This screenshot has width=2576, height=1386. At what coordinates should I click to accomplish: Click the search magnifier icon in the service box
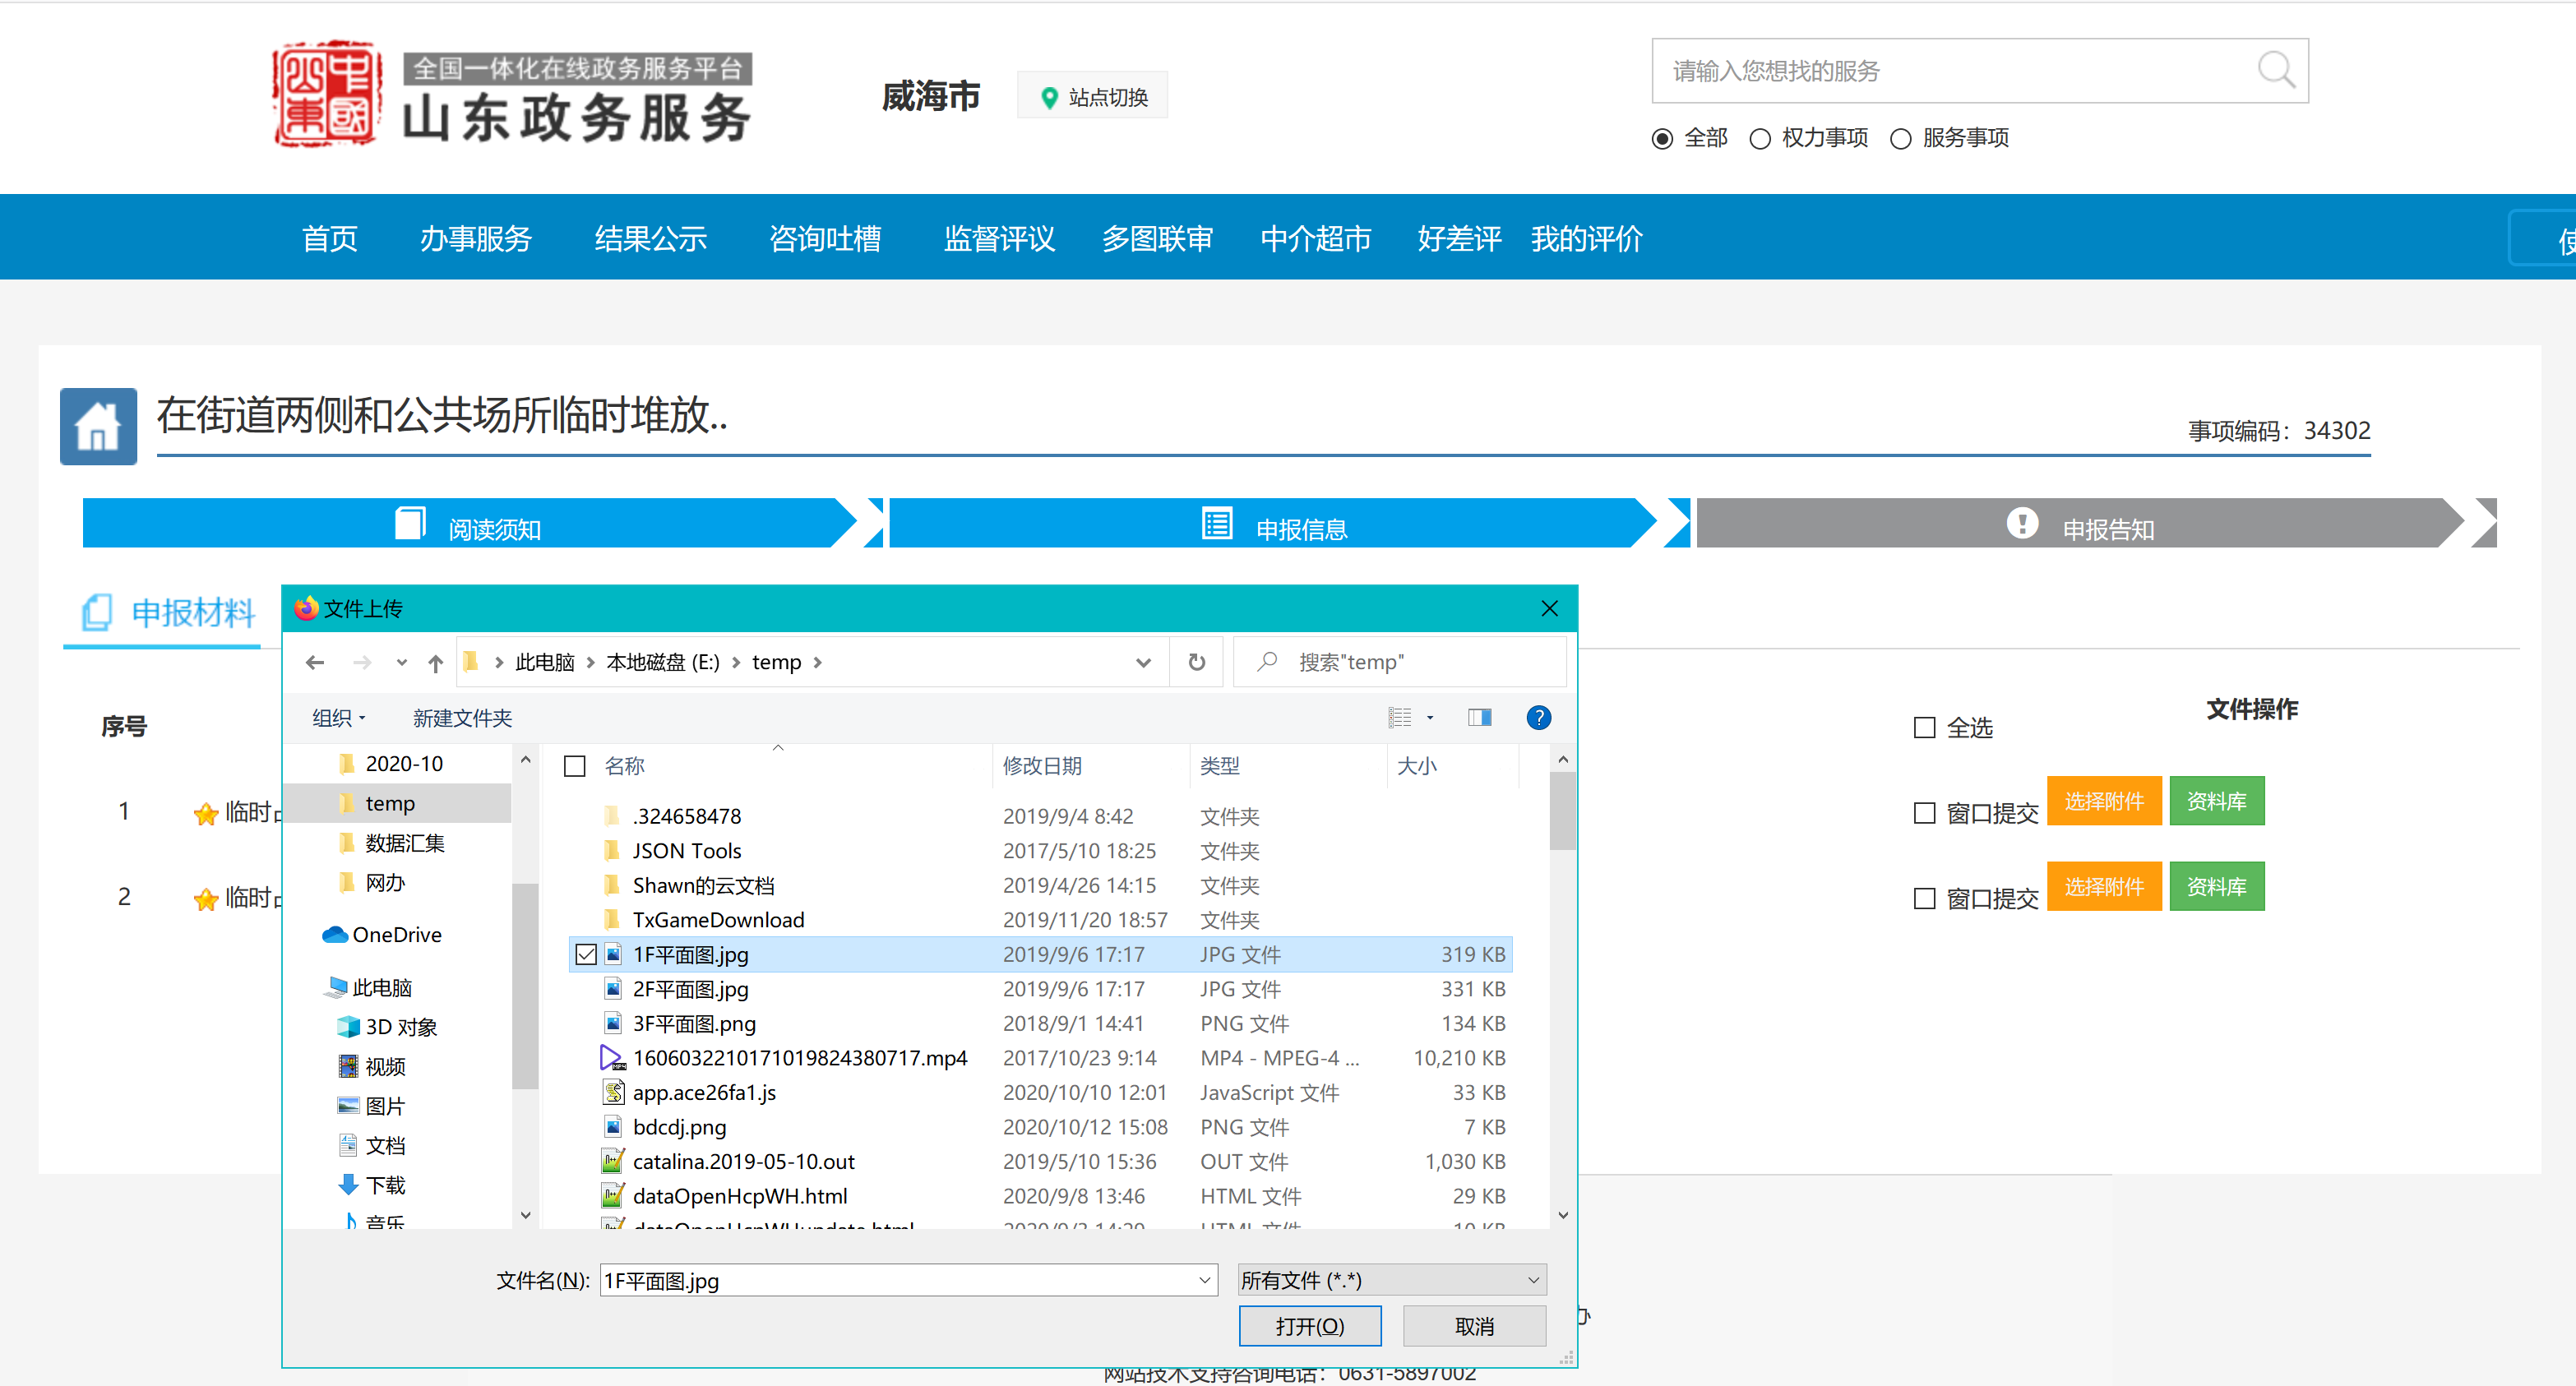[2275, 70]
